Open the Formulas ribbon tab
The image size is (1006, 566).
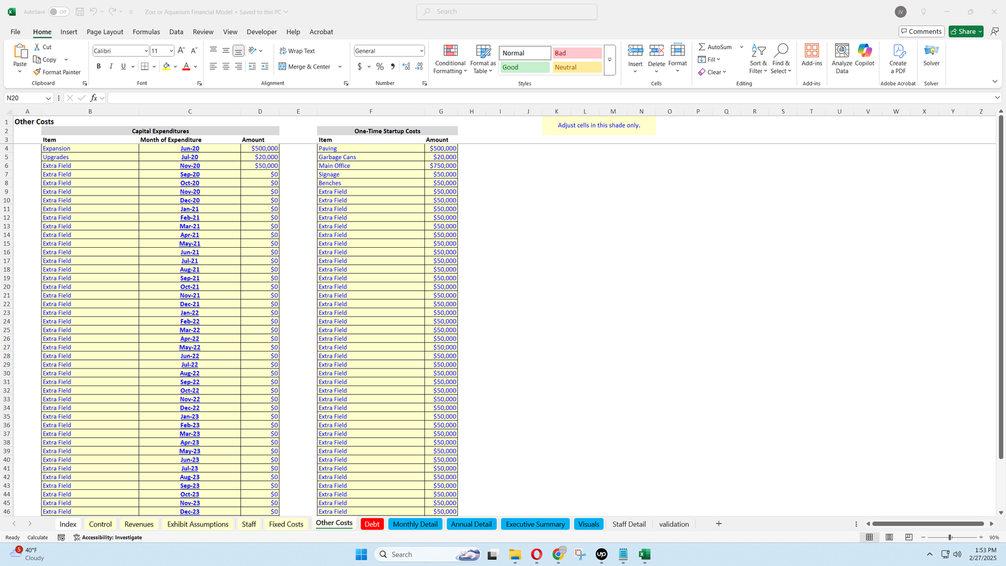point(146,32)
